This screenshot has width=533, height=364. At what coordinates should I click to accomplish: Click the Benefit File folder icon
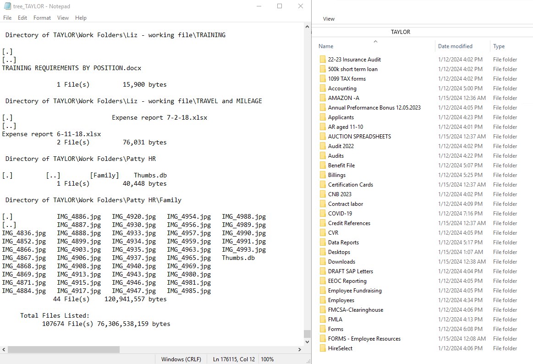pyautogui.click(x=323, y=165)
